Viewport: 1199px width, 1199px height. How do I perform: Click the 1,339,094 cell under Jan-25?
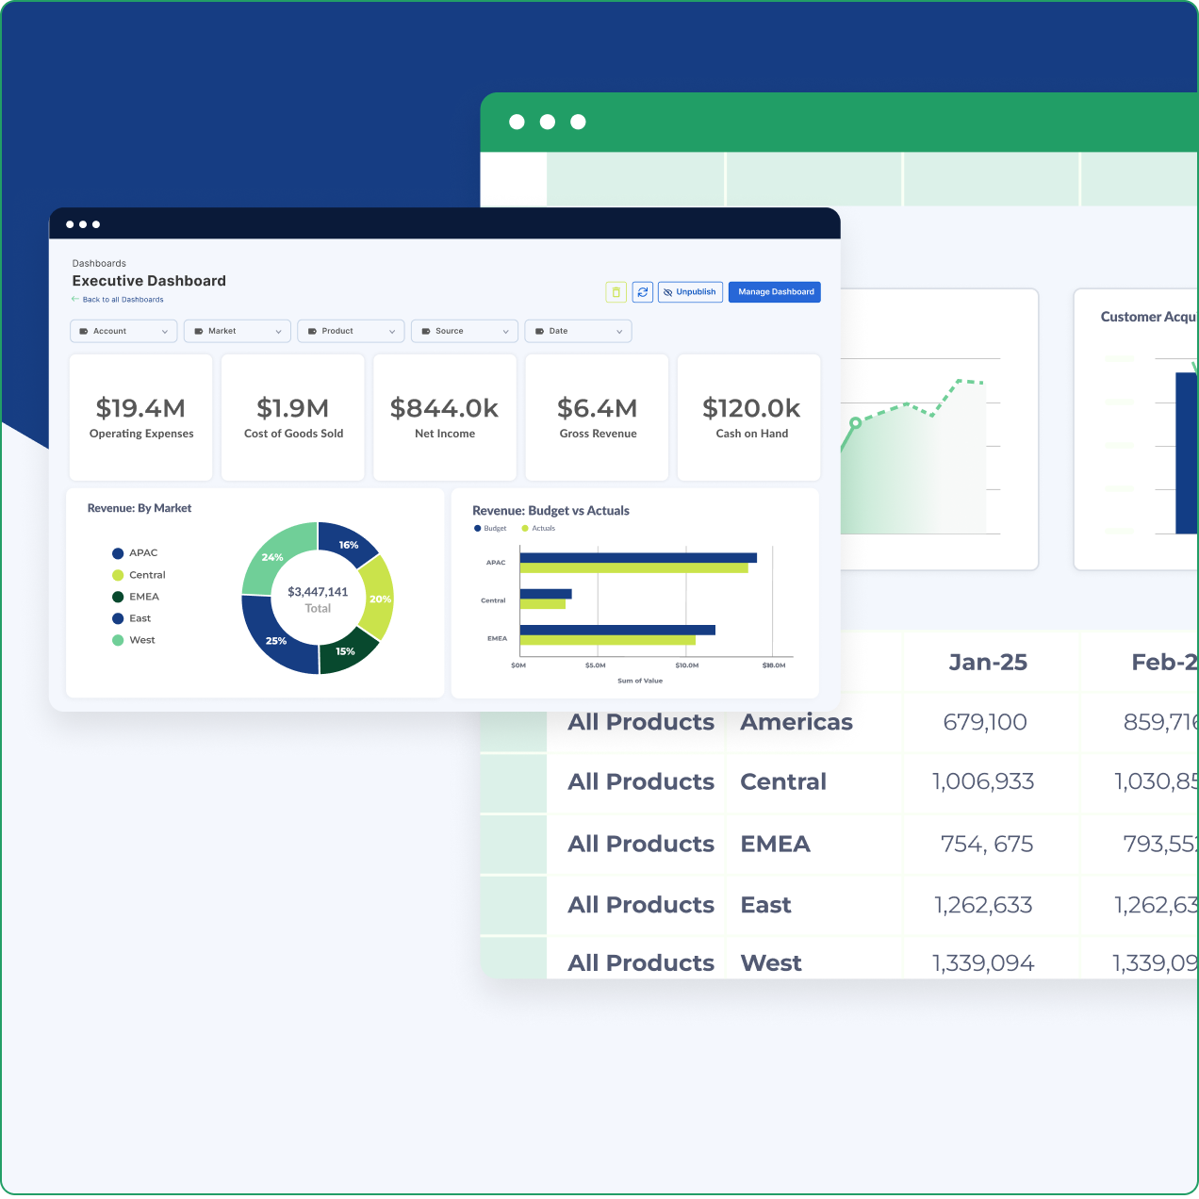coord(983,963)
